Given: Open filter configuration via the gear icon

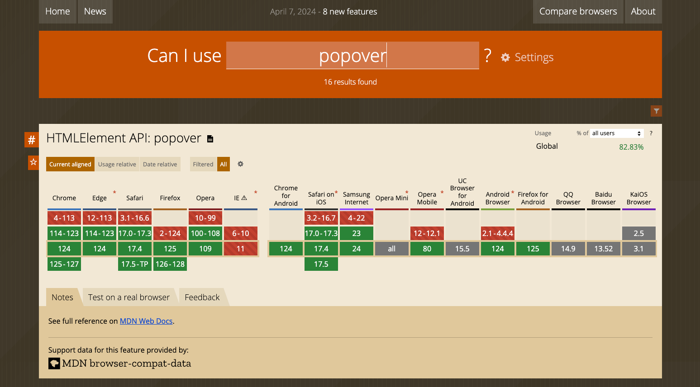Looking at the screenshot, I should (240, 164).
